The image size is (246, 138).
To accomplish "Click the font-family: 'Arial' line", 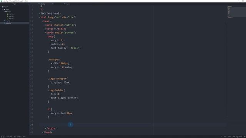I will (x=66, y=48).
